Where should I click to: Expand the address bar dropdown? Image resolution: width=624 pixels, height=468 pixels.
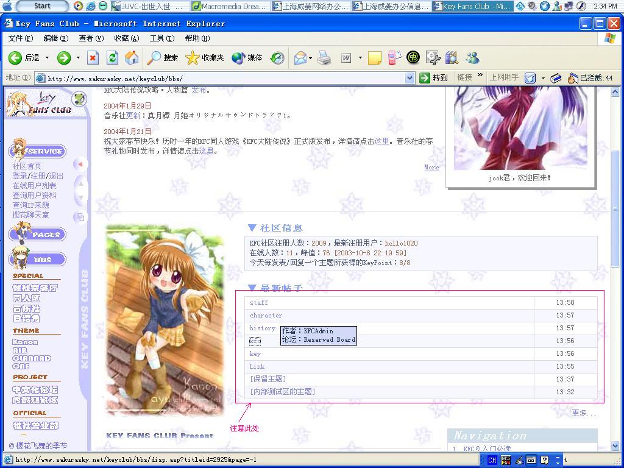[x=410, y=79]
